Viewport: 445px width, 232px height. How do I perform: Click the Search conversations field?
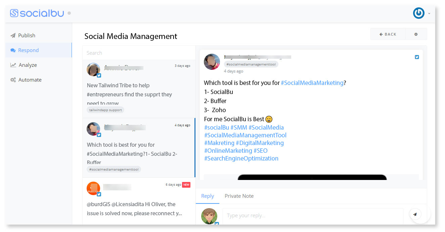[x=139, y=53]
